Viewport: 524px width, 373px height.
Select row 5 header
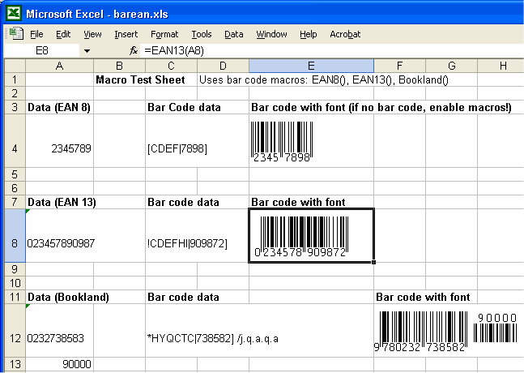coord(15,174)
